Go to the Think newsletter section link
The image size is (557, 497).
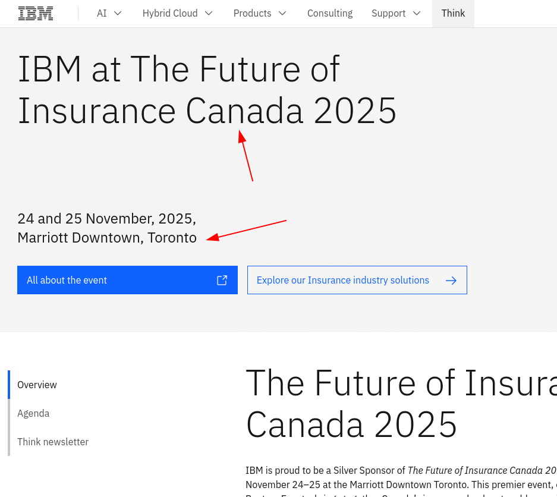pyautogui.click(x=53, y=442)
